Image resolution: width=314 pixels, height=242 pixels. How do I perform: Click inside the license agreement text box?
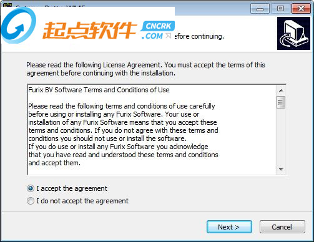coord(152,130)
